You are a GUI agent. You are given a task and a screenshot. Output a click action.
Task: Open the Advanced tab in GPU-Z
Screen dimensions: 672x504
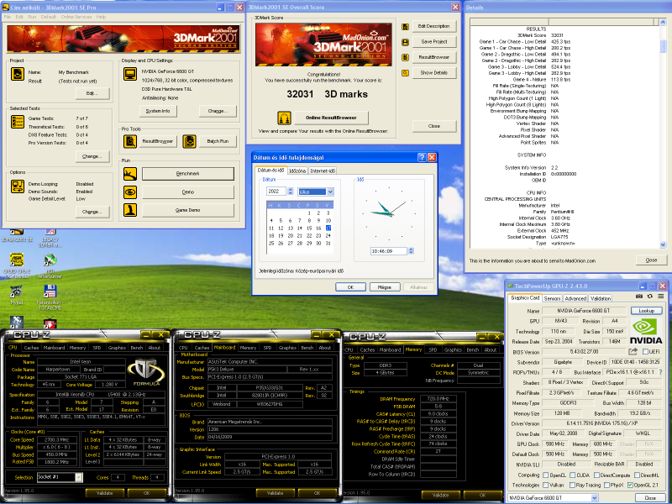(575, 298)
